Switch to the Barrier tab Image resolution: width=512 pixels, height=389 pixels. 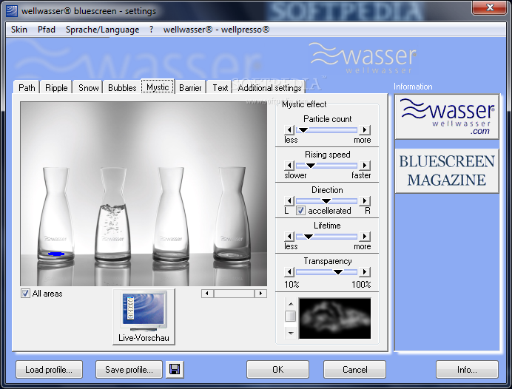190,87
